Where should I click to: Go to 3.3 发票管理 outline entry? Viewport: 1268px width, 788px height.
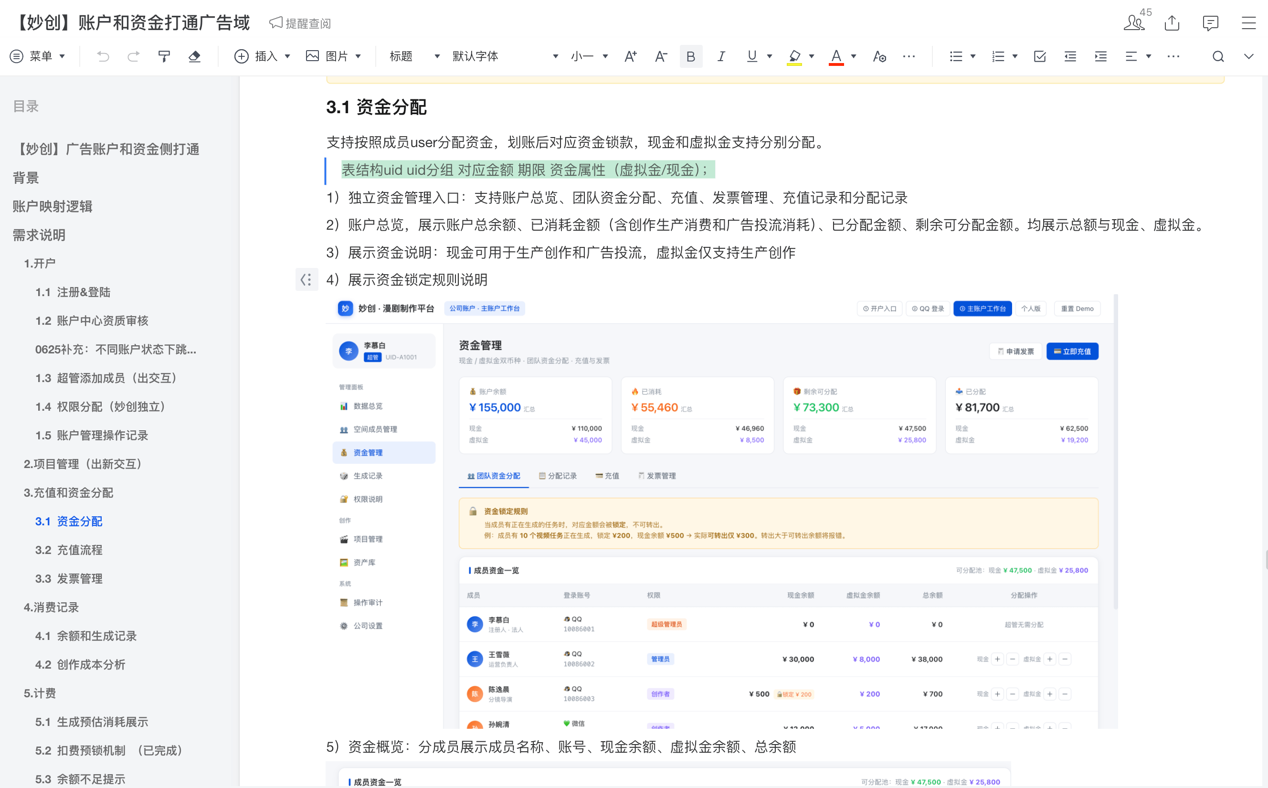(x=69, y=579)
